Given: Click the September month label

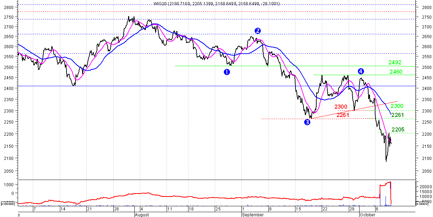Looking at the screenshot, I should coord(253,215).
